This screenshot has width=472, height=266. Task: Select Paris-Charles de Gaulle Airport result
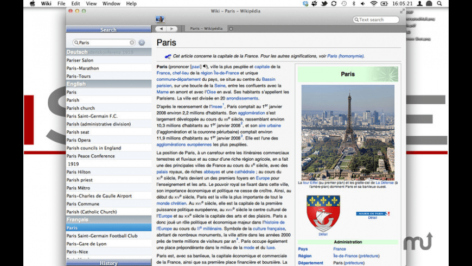pyautogui.click(x=109, y=196)
